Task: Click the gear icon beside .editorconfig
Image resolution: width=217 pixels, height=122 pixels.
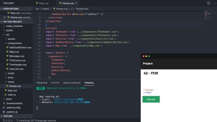Action: point(4,107)
